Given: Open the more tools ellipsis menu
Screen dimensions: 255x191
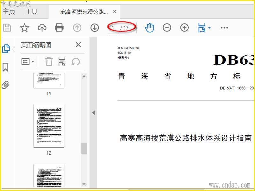Looking at the screenshot, I should (224, 28).
